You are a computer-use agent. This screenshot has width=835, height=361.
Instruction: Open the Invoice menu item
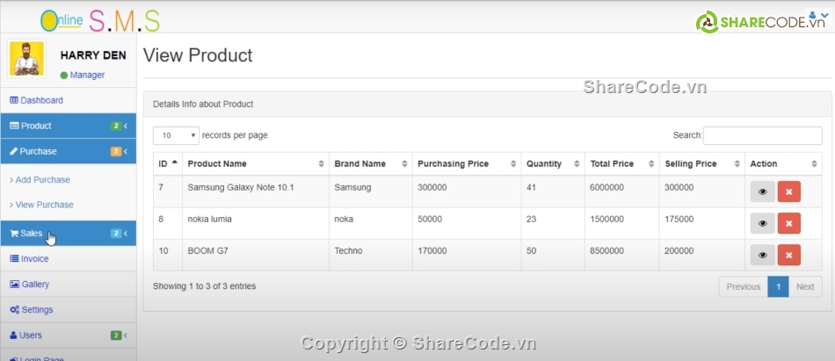coord(69,259)
